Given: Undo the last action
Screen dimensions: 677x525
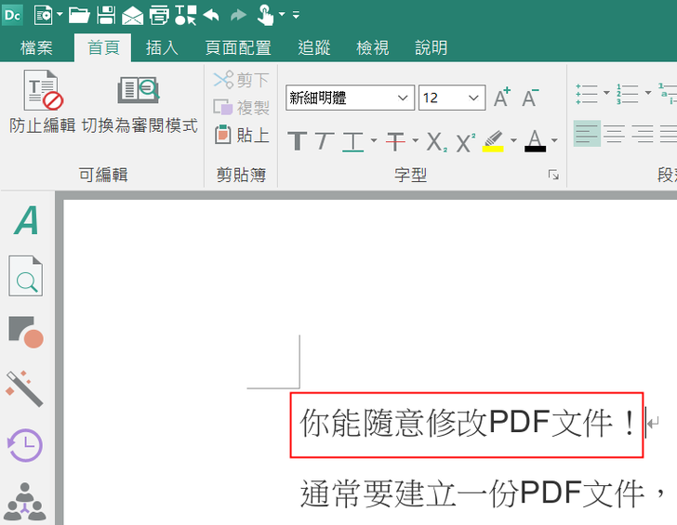Looking at the screenshot, I should pyautogui.click(x=212, y=16).
